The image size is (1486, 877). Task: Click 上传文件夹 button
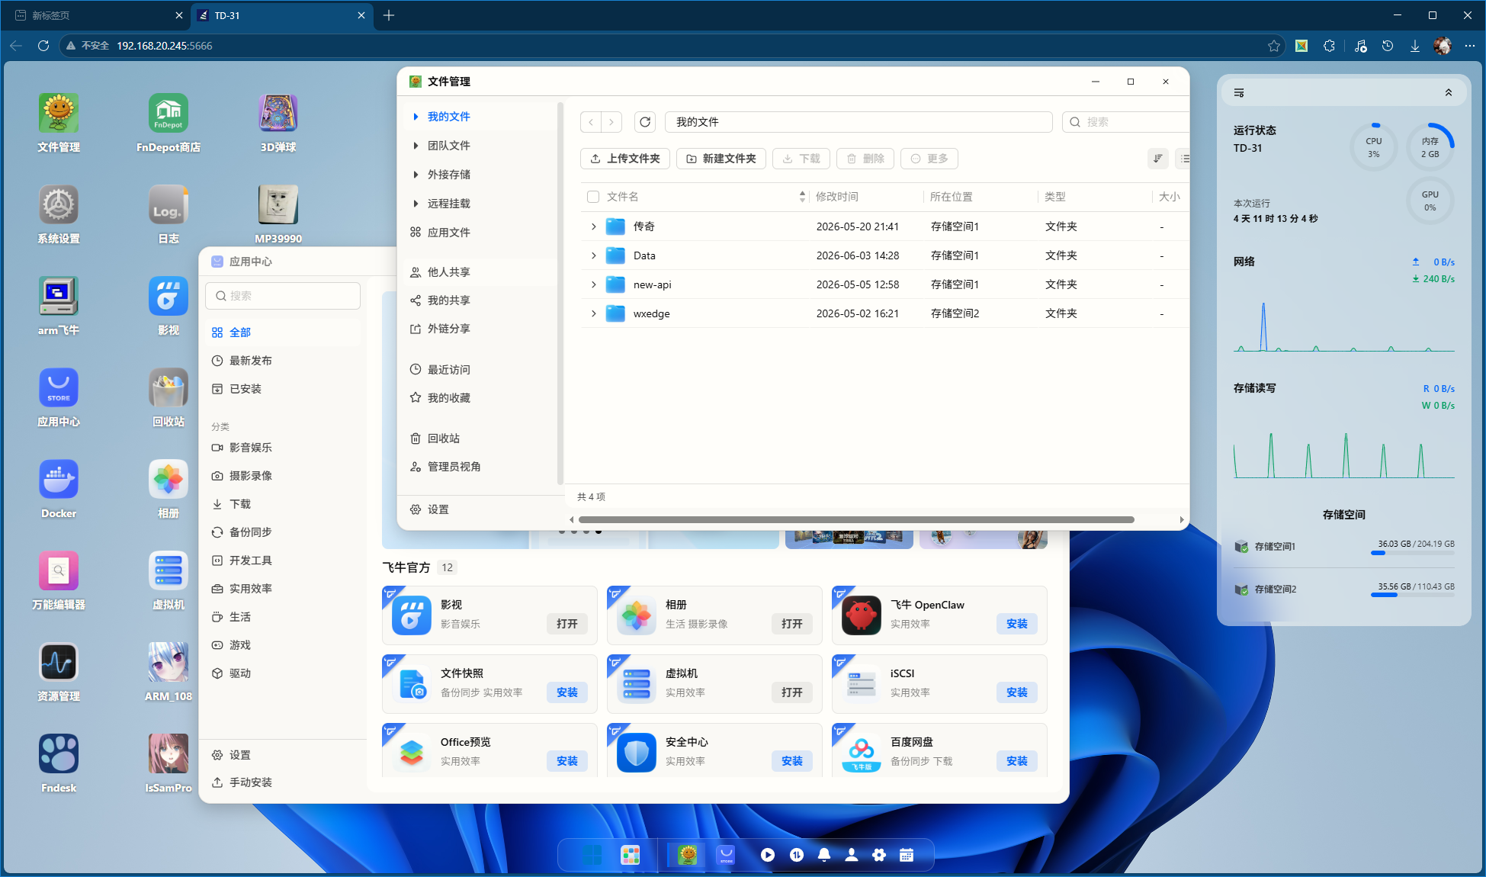(625, 159)
